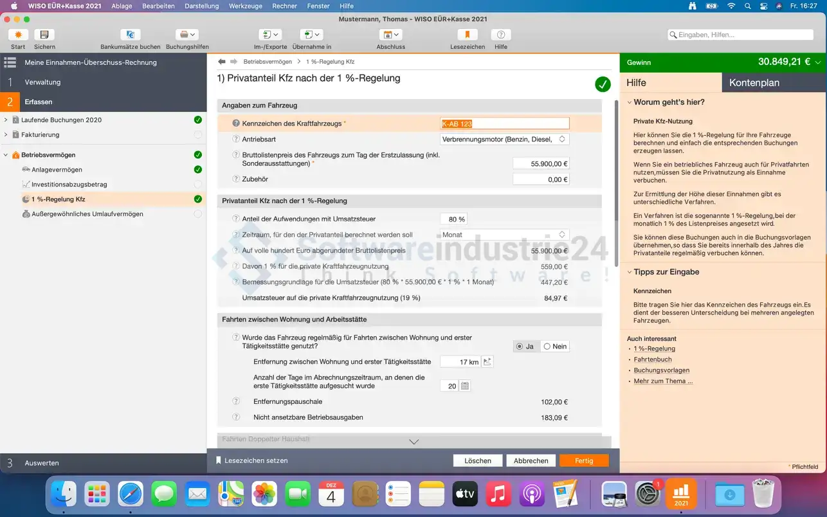Click the back navigation arrow in breadcrumb
827x517 pixels.
point(222,62)
